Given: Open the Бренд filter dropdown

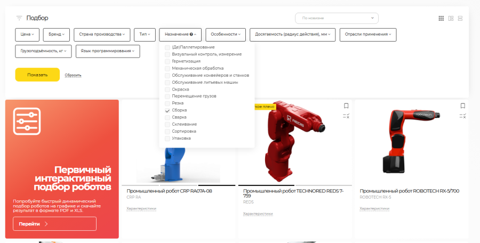Looking at the screenshot, I should coord(57,35).
